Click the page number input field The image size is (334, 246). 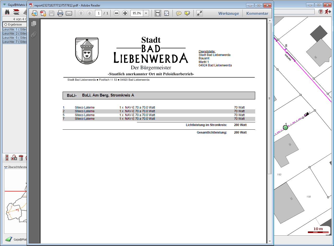[98, 13]
